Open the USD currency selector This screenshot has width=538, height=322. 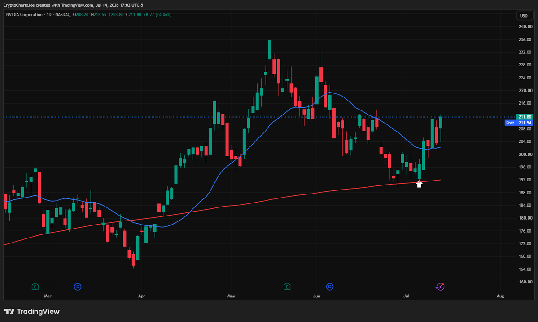coord(524,15)
